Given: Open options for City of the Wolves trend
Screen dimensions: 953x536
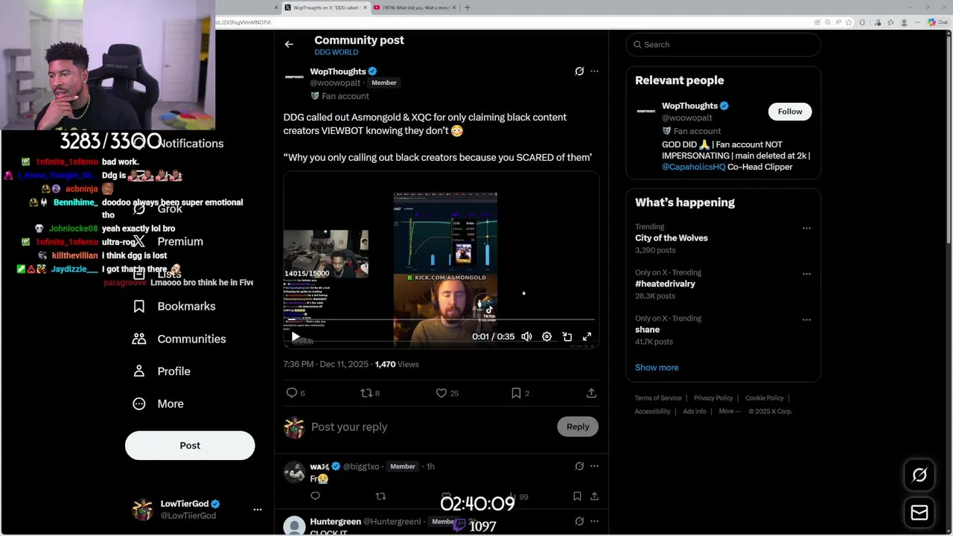Looking at the screenshot, I should 806,229.
